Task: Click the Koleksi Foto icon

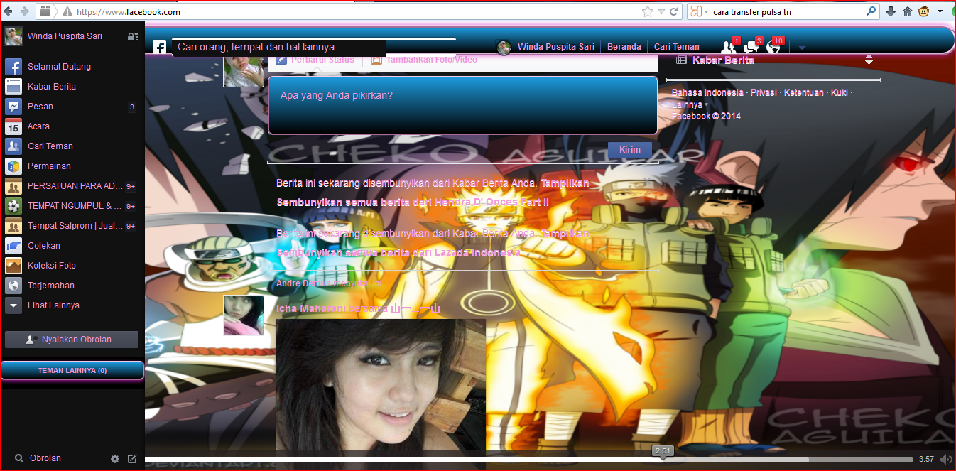Action: [x=13, y=266]
